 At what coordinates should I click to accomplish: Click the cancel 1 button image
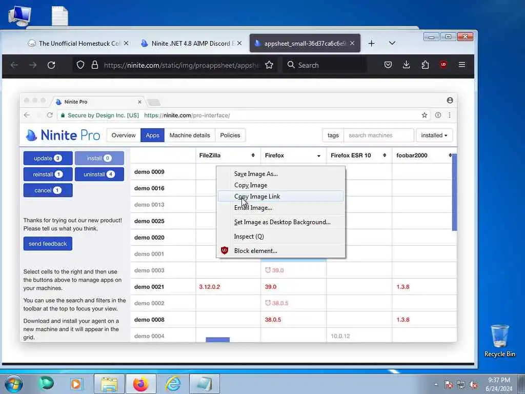(48, 190)
